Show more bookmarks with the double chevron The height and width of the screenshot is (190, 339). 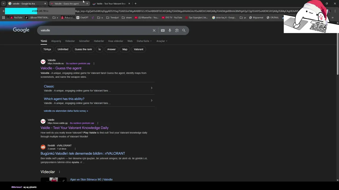click(x=333, y=18)
